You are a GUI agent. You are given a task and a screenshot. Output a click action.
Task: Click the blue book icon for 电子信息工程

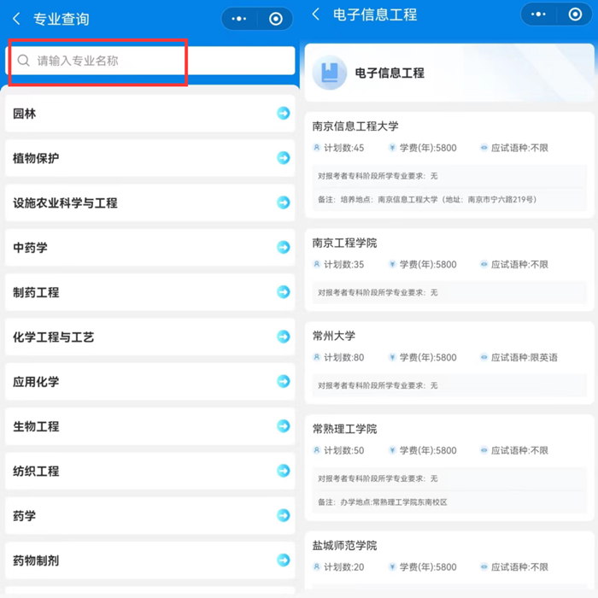330,73
